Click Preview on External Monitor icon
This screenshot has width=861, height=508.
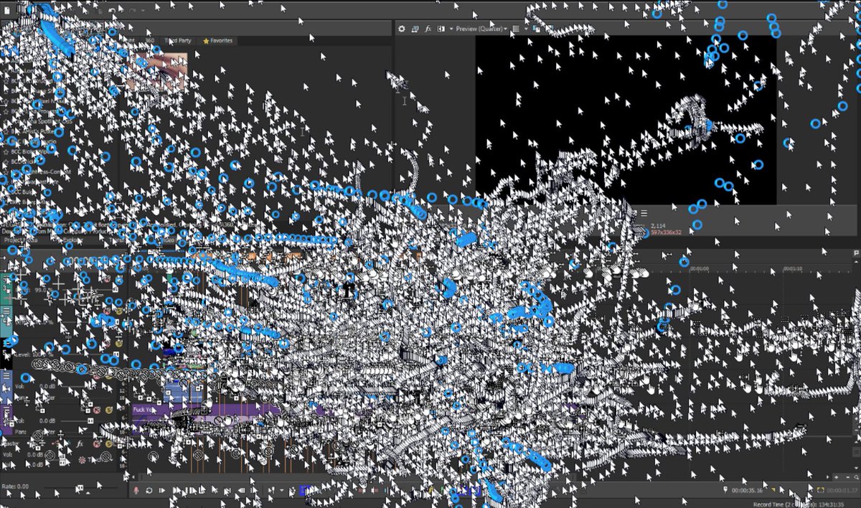coord(415,29)
